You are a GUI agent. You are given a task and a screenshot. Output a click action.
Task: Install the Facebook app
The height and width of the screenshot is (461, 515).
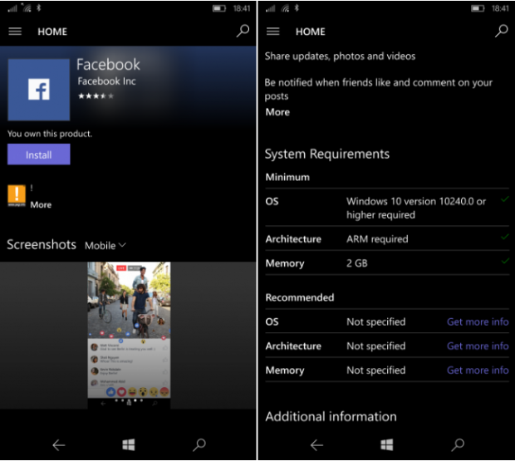pos(38,154)
